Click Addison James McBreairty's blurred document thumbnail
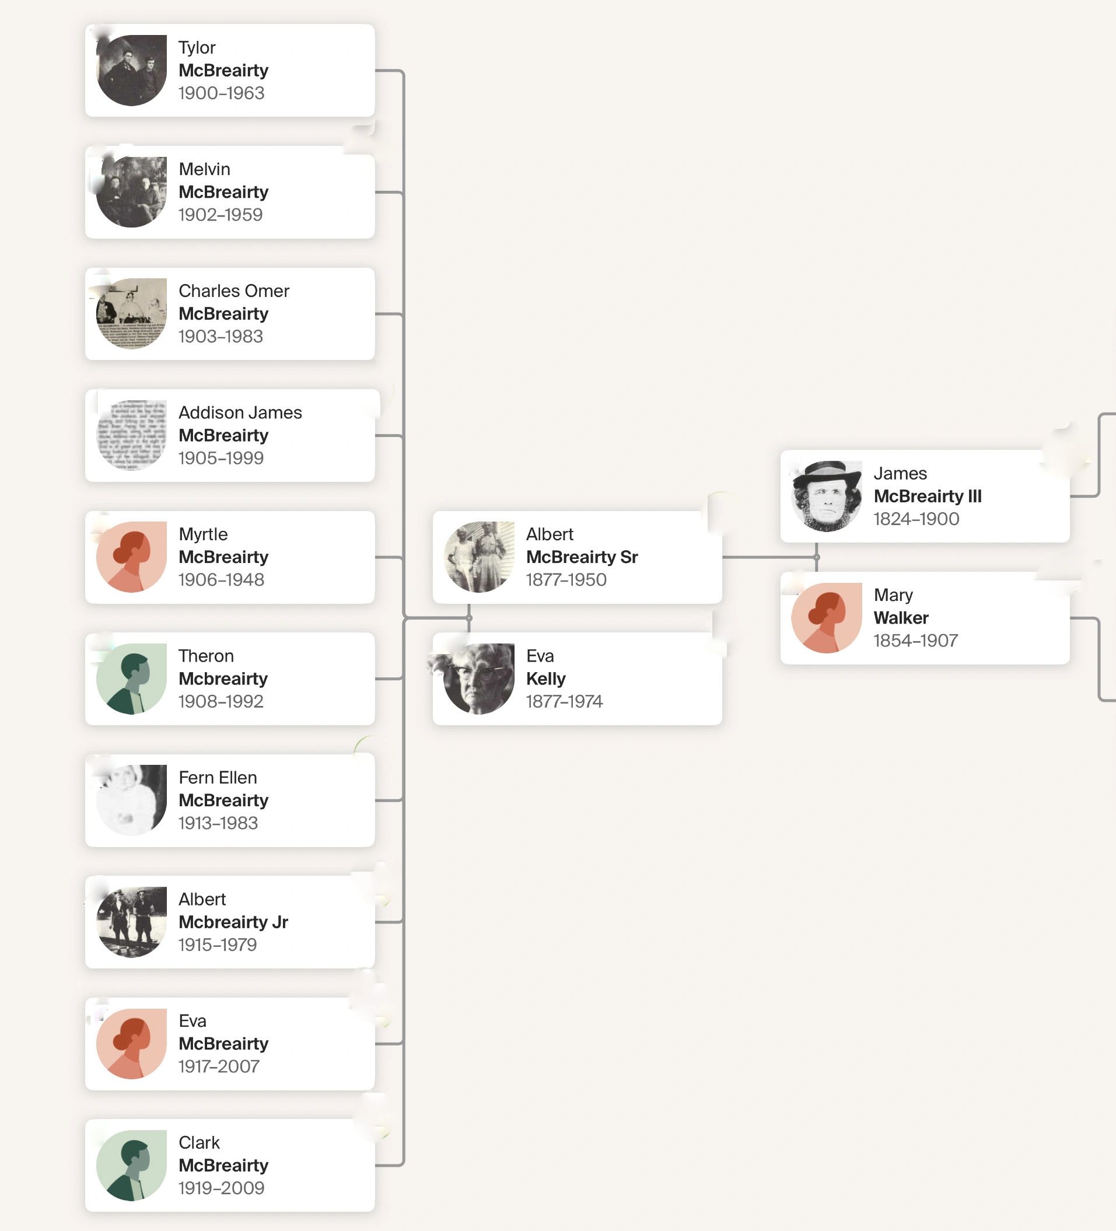The height and width of the screenshot is (1231, 1116). pos(131,435)
